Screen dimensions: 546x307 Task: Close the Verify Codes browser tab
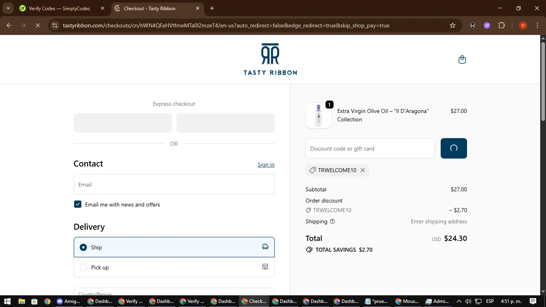point(102,8)
